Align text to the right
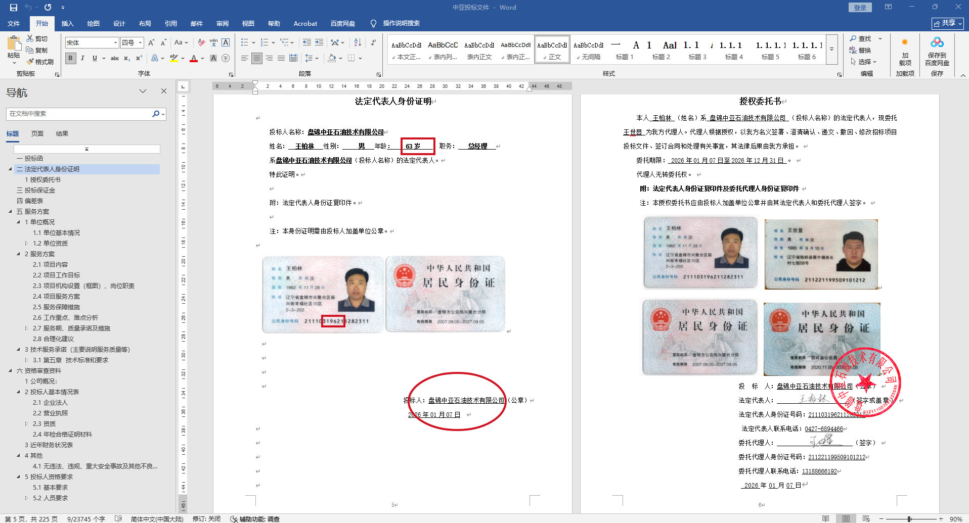The width and height of the screenshot is (969, 523). 269,58
